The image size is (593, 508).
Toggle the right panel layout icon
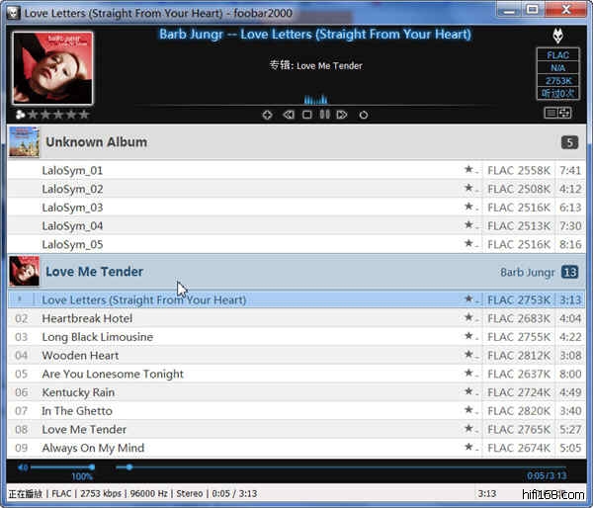565,114
